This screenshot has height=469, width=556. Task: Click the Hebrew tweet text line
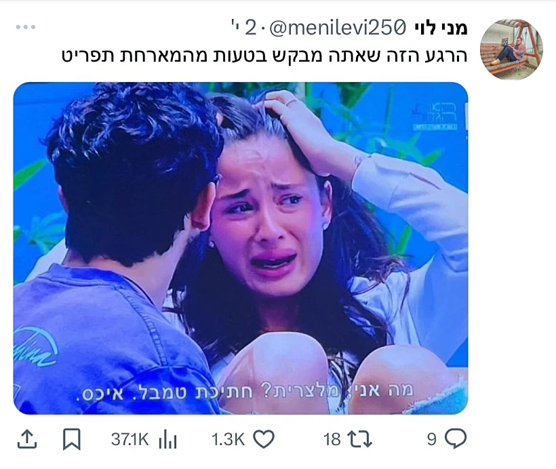coord(264,56)
